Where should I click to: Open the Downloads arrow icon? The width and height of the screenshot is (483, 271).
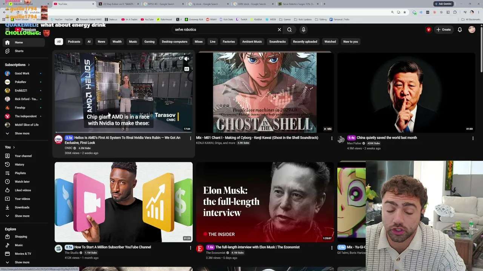coord(7,207)
